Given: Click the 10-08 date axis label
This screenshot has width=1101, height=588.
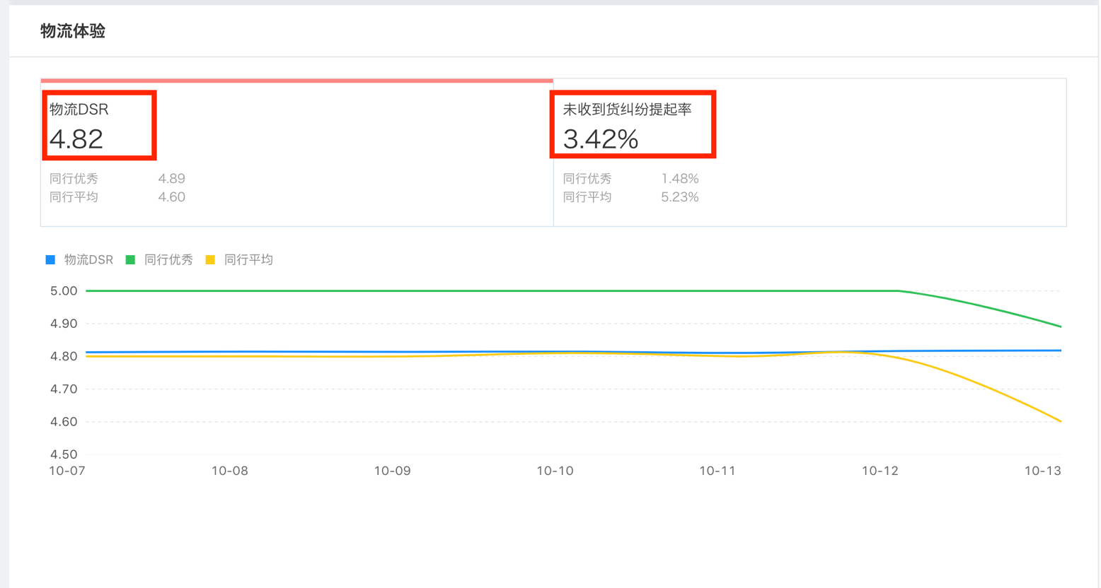Looking at the screenshot, I should [x=230, y=471].
